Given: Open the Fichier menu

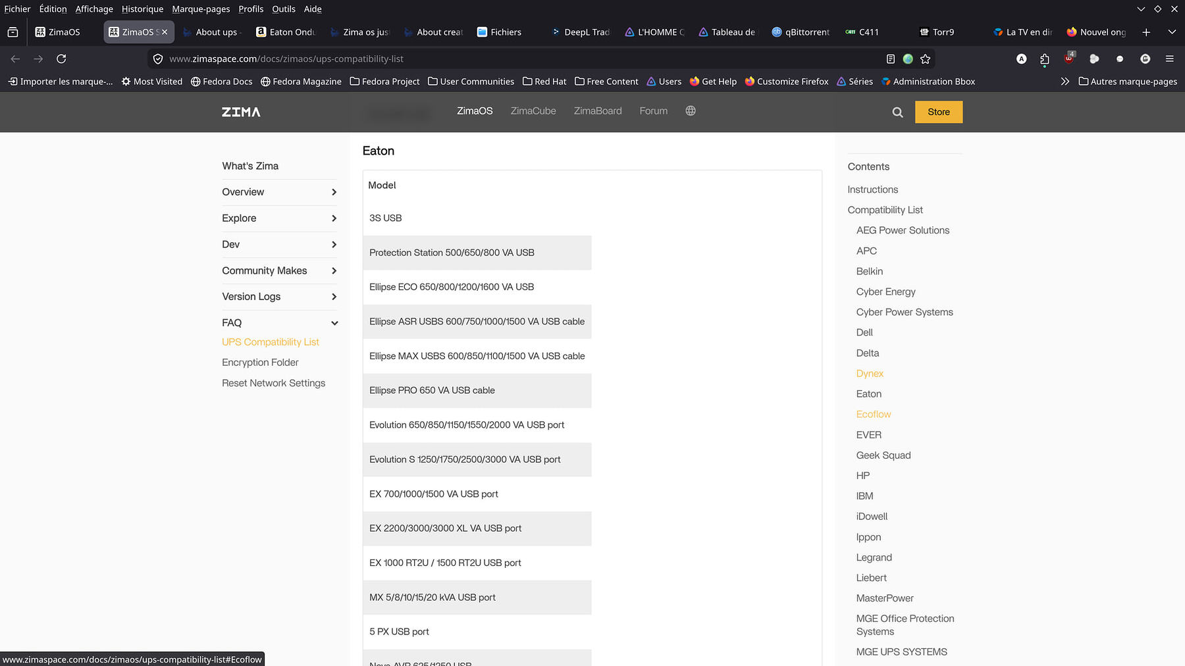Looking at the screenshot, I should [17, 9].
